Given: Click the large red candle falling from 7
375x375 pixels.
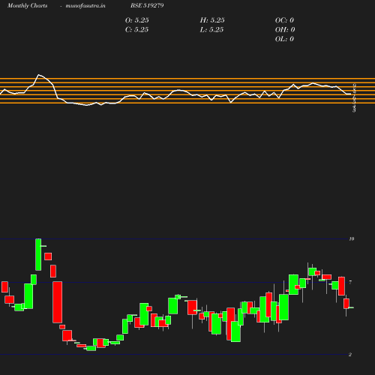Looking at the screenshot, I should click(58, 302).
